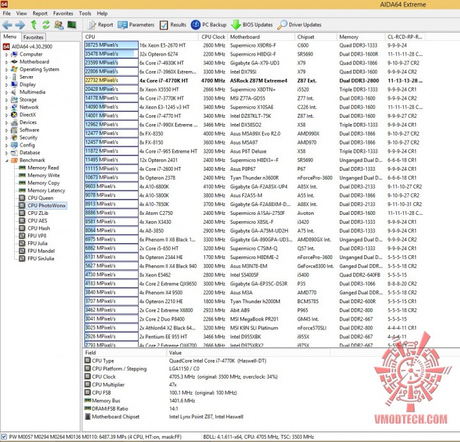Expand the Display tree node
Screen dimensions: 460x442
6,85
